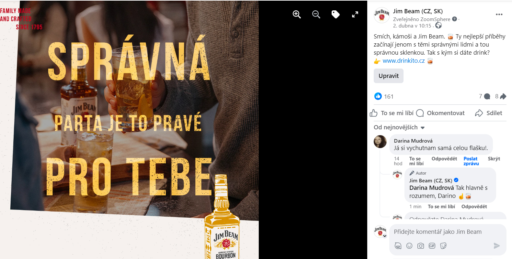The height and width of the screenshot is (259, 512).
Task: Insert a GIF in comment
Action: coord(432,246)
